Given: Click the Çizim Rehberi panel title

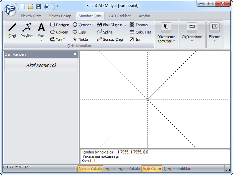Looking at the screenshot, I should [15, 54].
